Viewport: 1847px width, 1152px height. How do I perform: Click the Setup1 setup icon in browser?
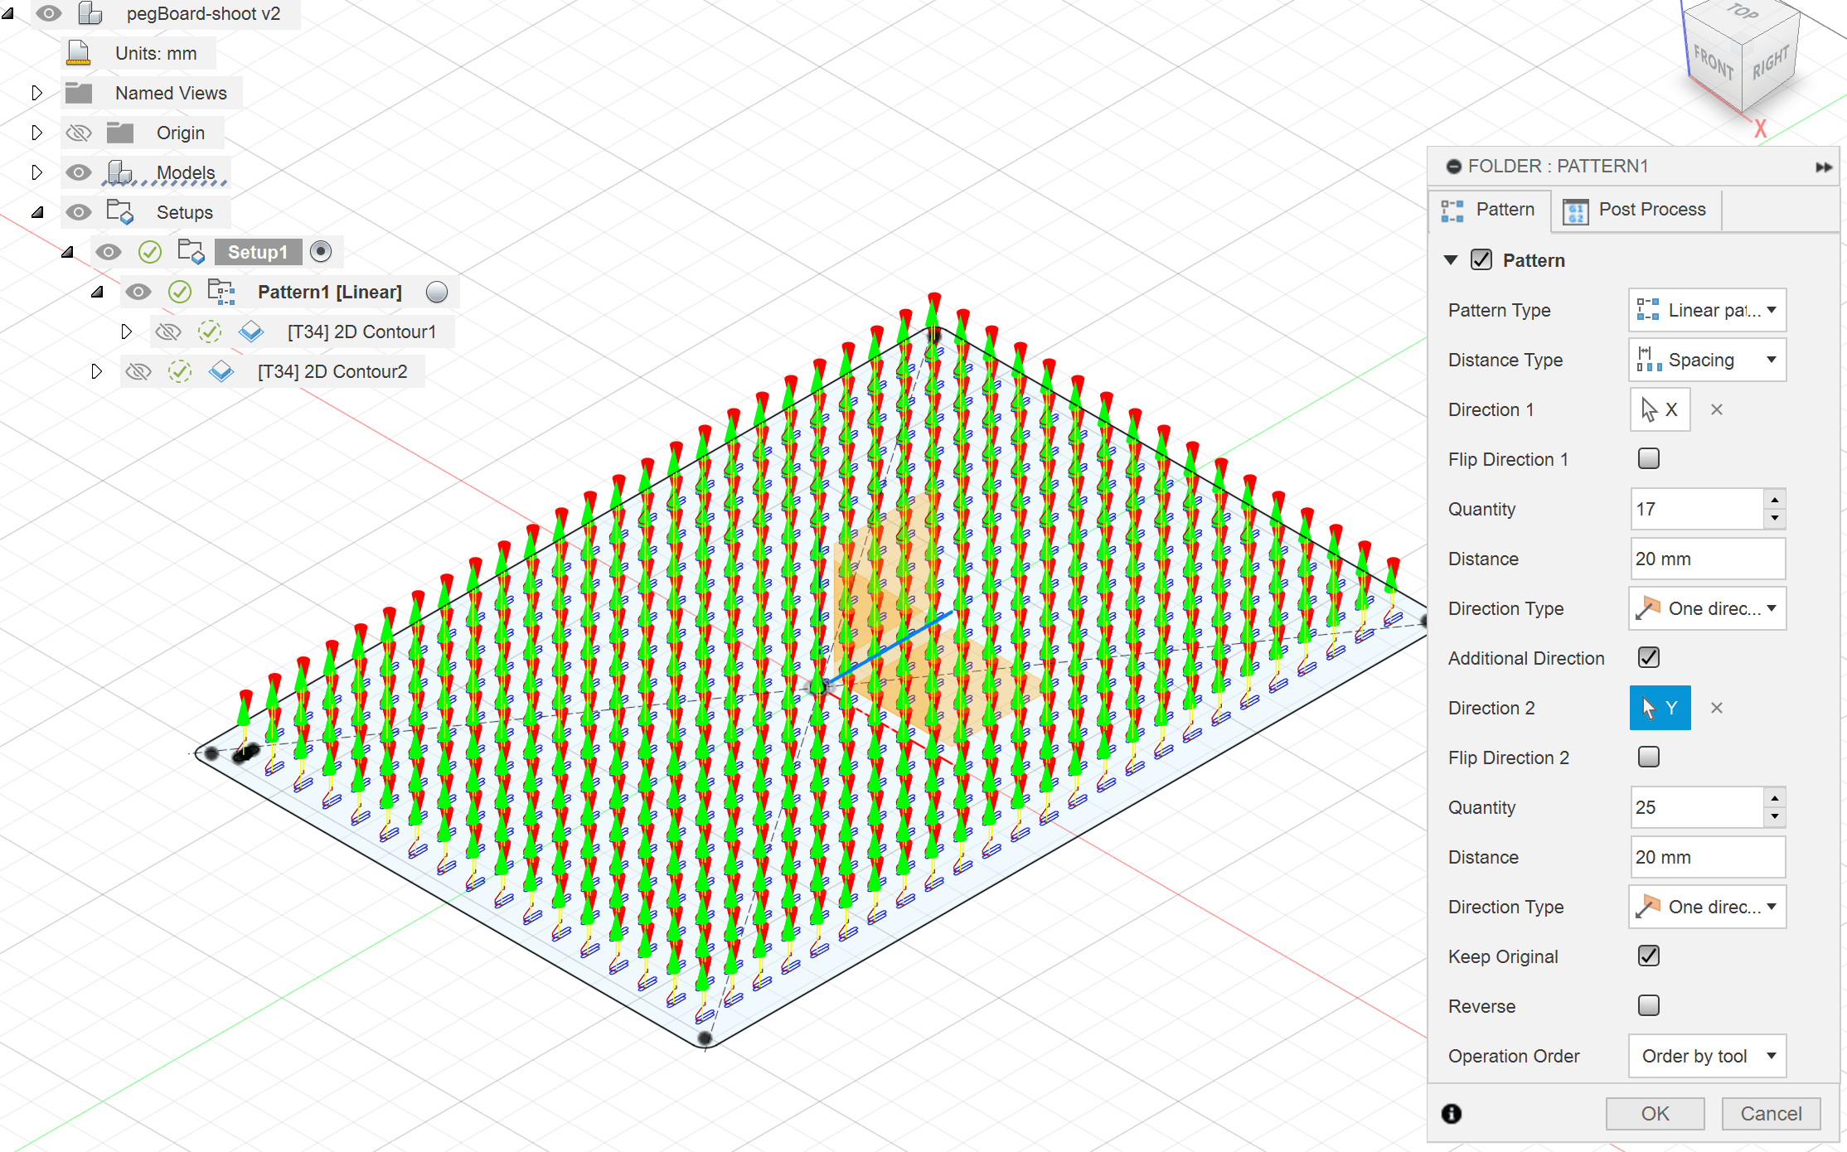[x=191, y=251]
